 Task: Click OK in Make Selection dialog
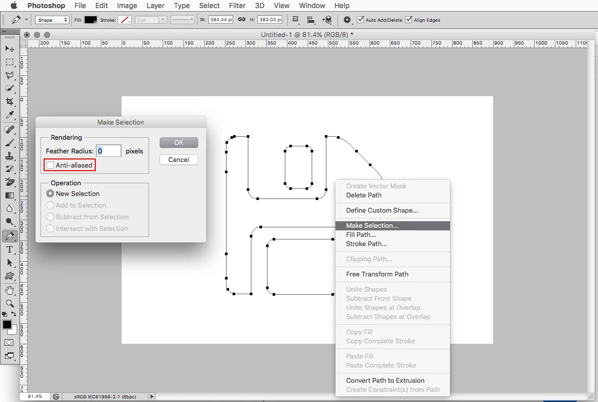click(x=179, y=142)
